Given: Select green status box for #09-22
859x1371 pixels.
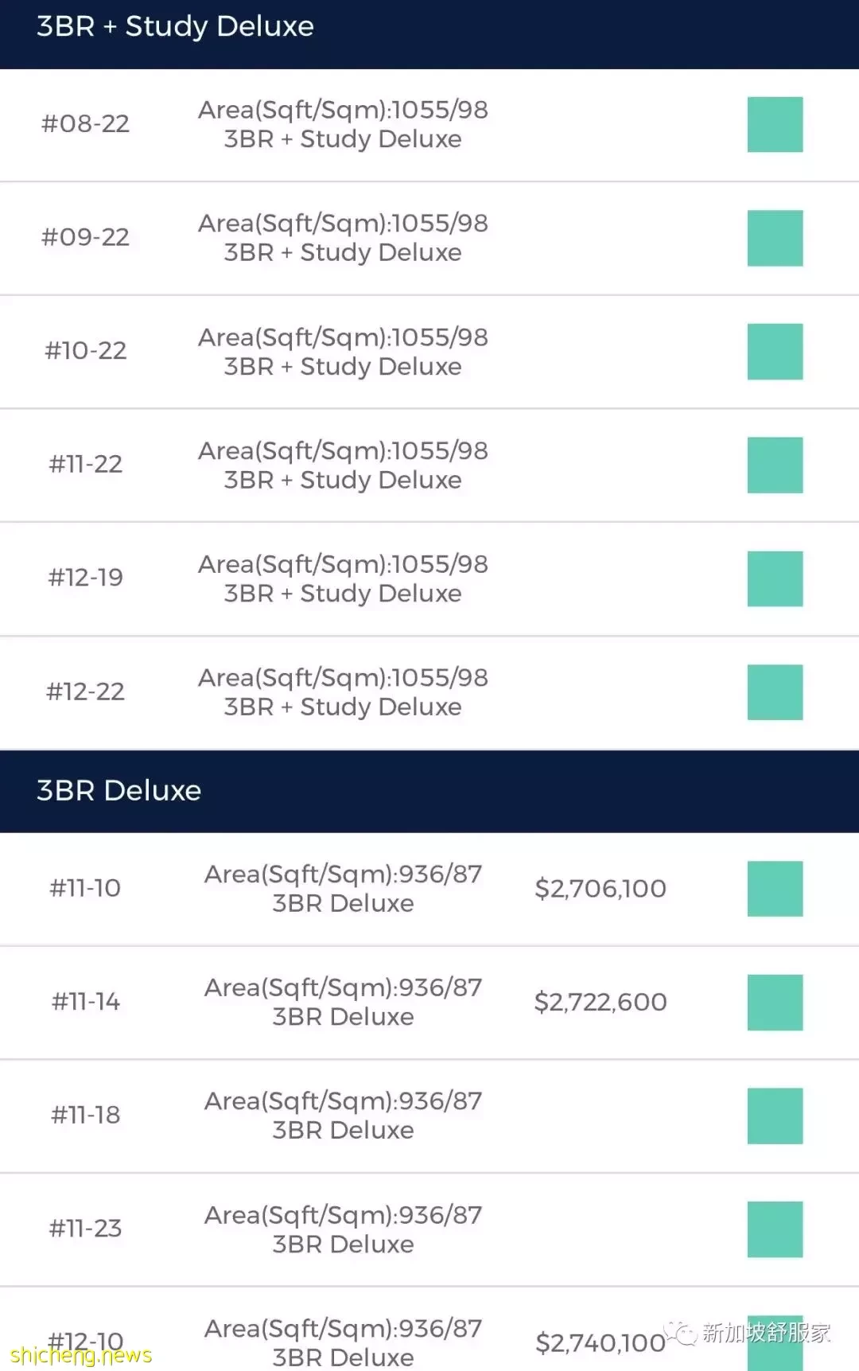Looking at the screenshot, I should [775, 238].
